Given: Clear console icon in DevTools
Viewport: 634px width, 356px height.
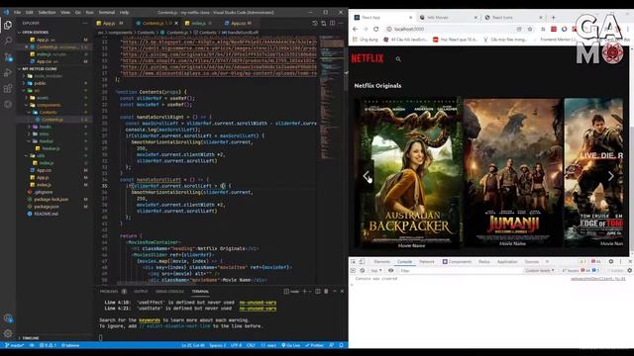Looking at the screenshot, I should click(x=362, y=270).
